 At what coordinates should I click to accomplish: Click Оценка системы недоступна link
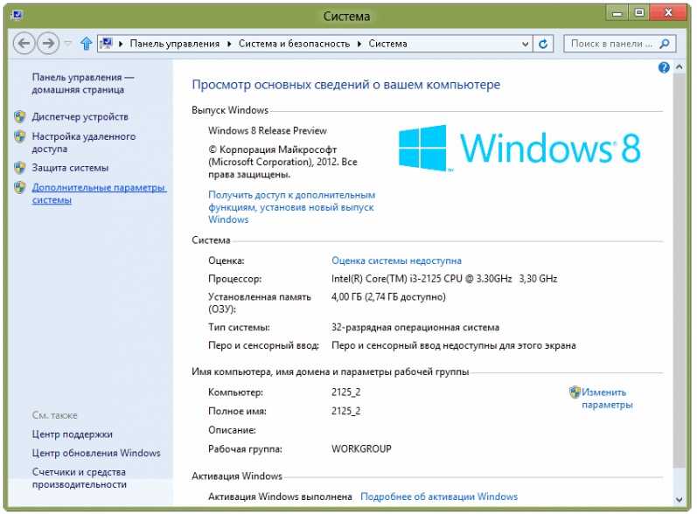396,260
